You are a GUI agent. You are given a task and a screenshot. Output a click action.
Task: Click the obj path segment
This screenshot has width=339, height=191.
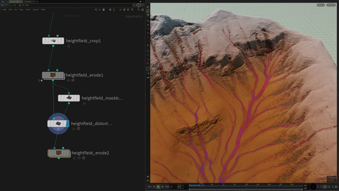click(13, 5)
